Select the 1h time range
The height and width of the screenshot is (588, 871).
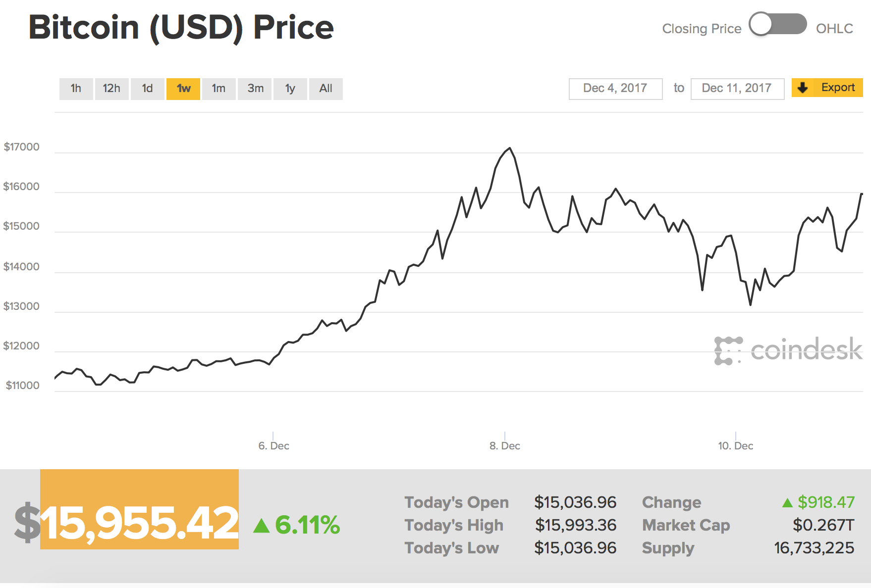tap(76, 88)
